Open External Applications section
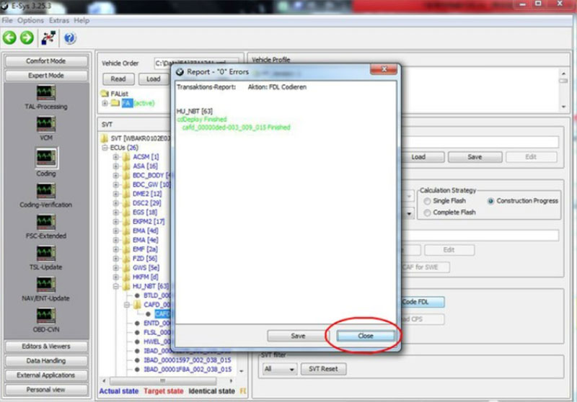 click(46, 375)
